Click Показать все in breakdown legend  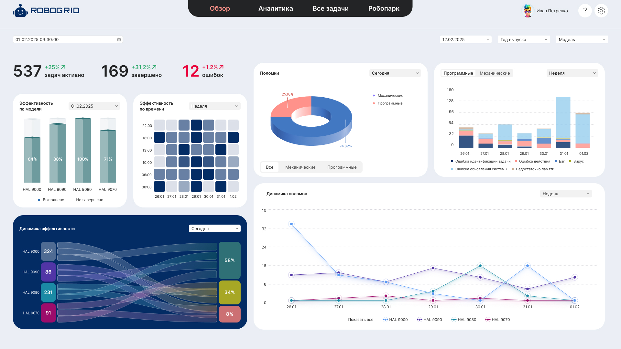(361, 320)
